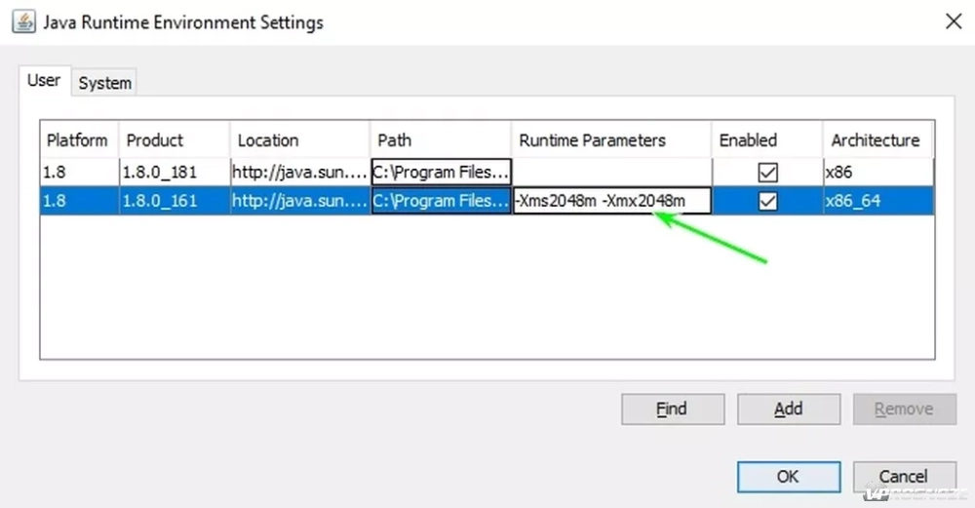Viewport: 975px width, 508px height.
Task: Click the Location cell of the 1.8.0_161 row
Action: click(x=298, y=201)
